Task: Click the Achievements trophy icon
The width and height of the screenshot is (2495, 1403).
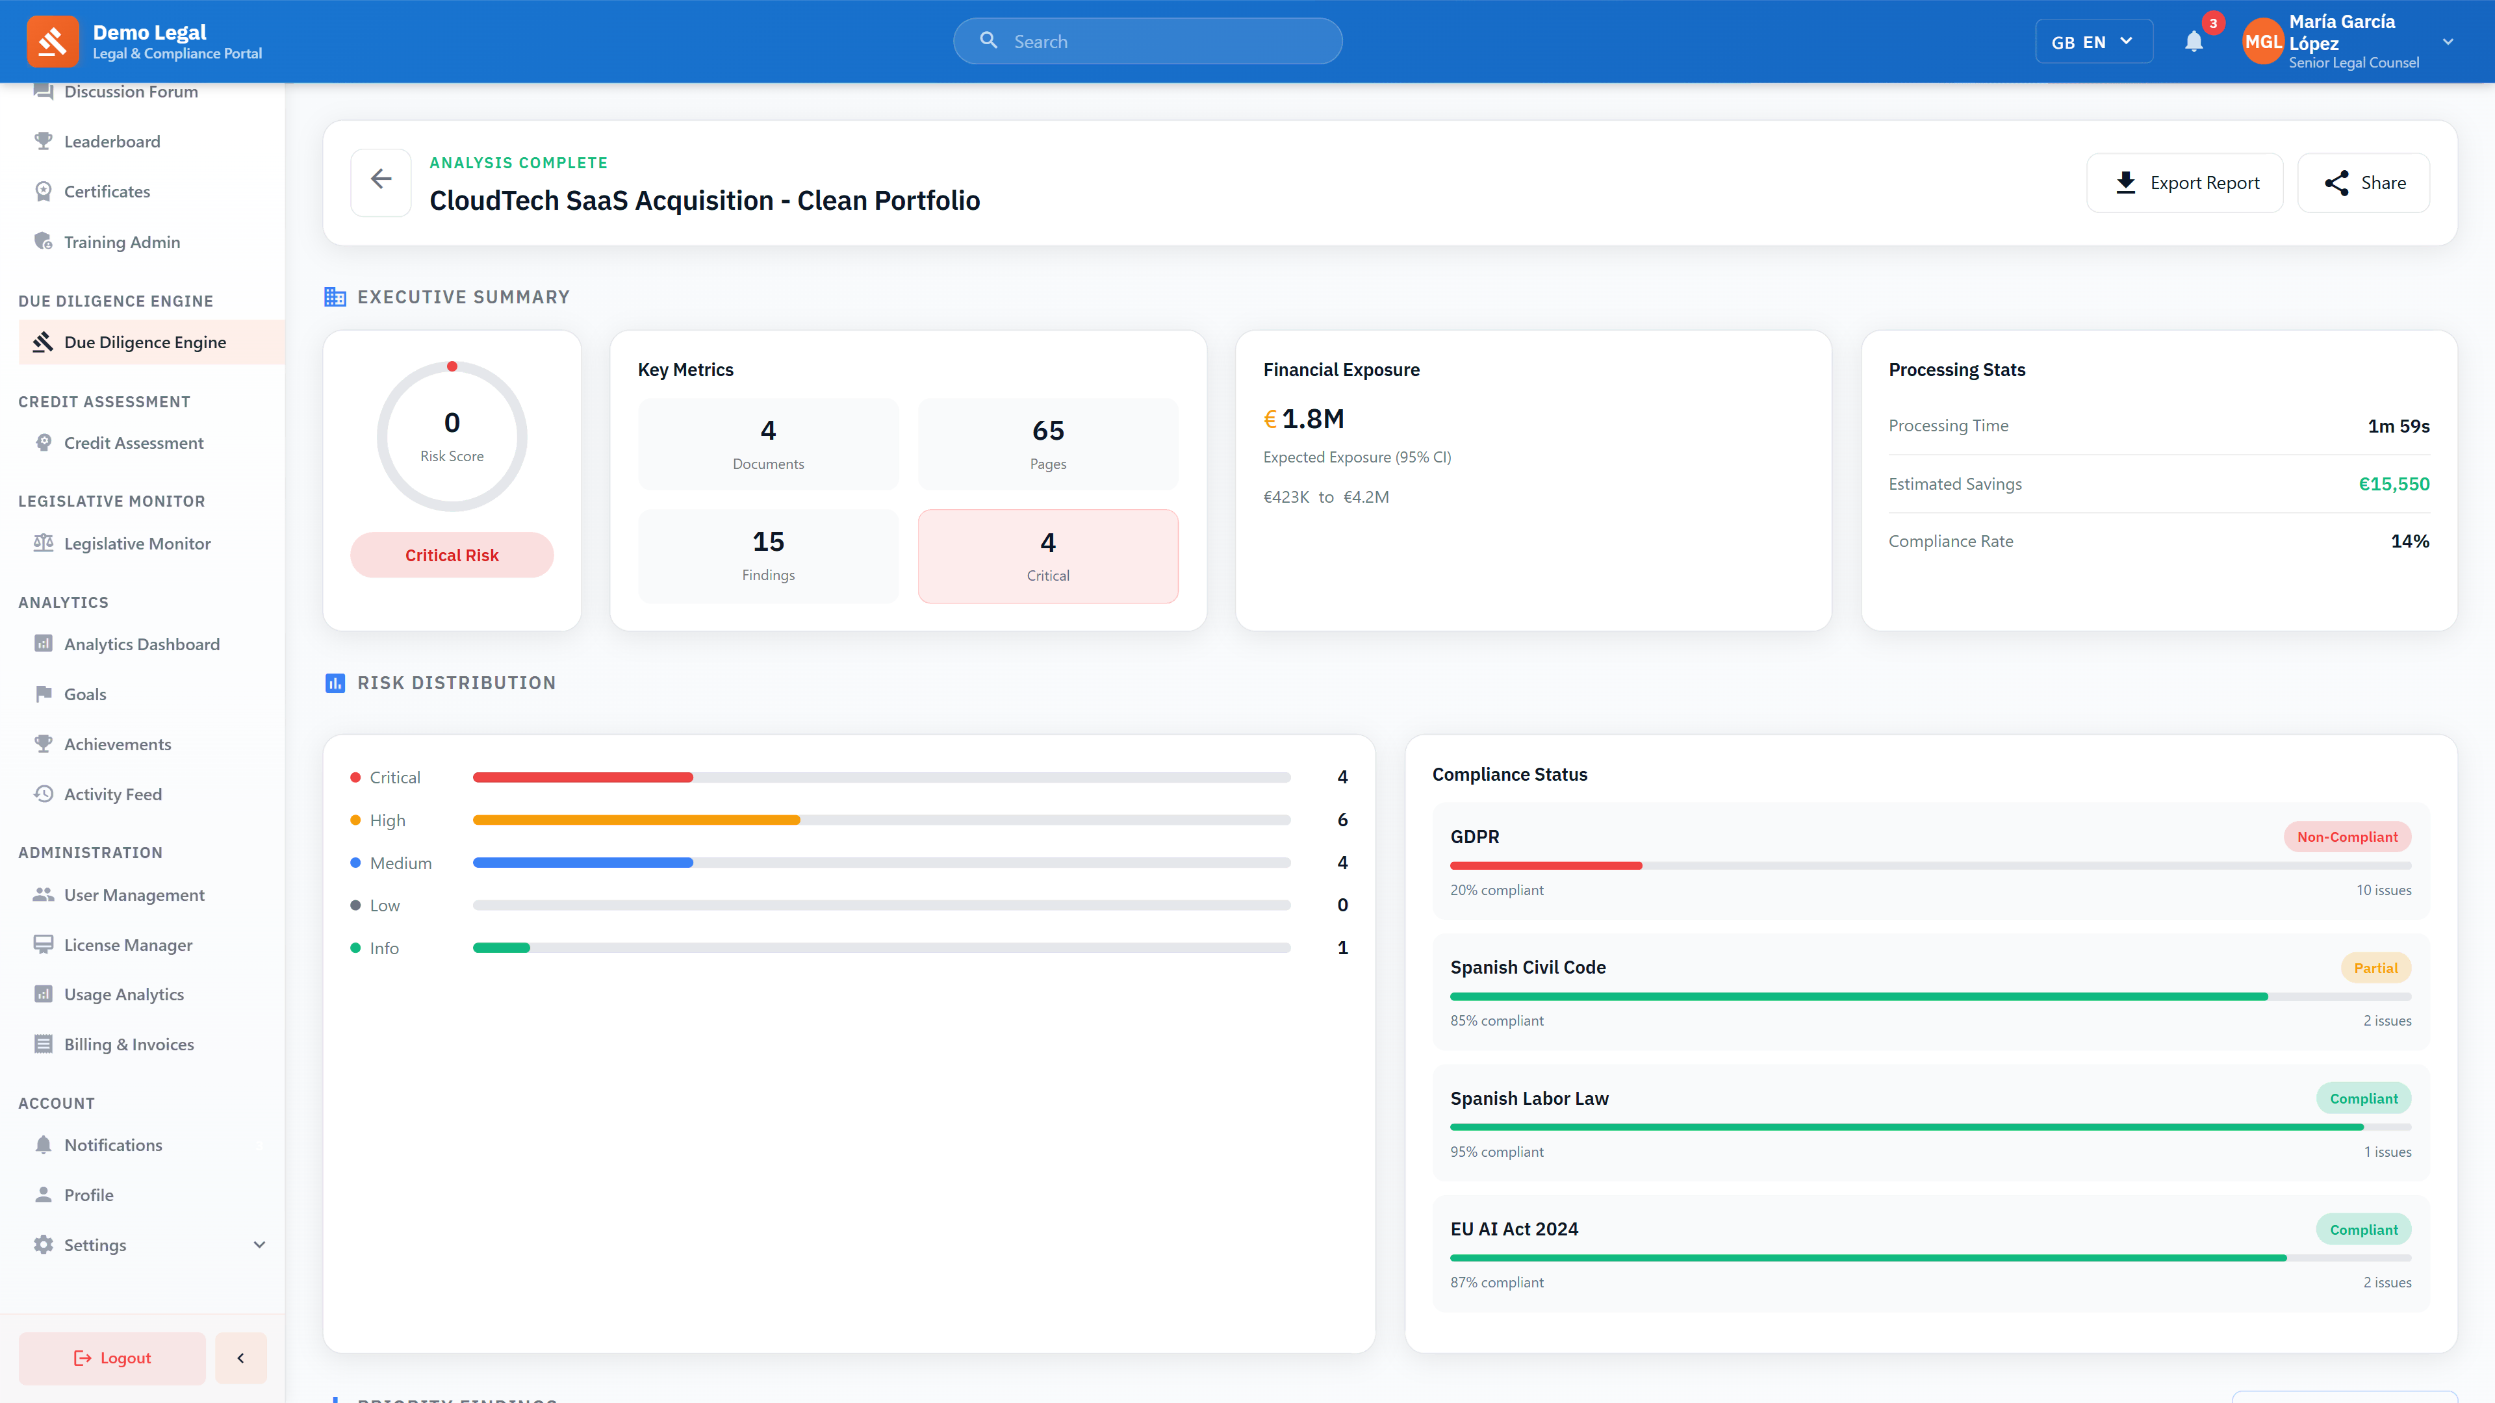Action: point(44,744)
